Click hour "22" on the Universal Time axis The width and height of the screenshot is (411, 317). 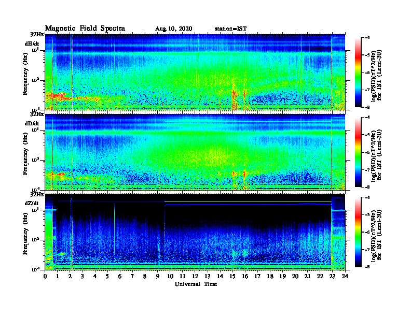click(320, 276)
